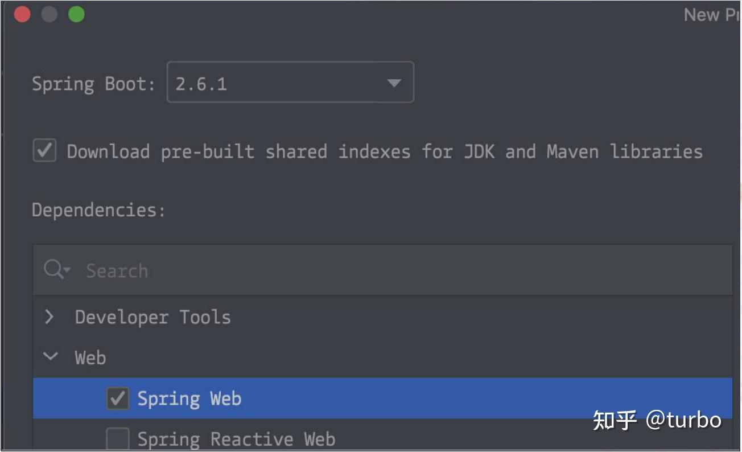Open the Spring Boot version dropdown
742x452 pixels.
click(x=290, y=83)
